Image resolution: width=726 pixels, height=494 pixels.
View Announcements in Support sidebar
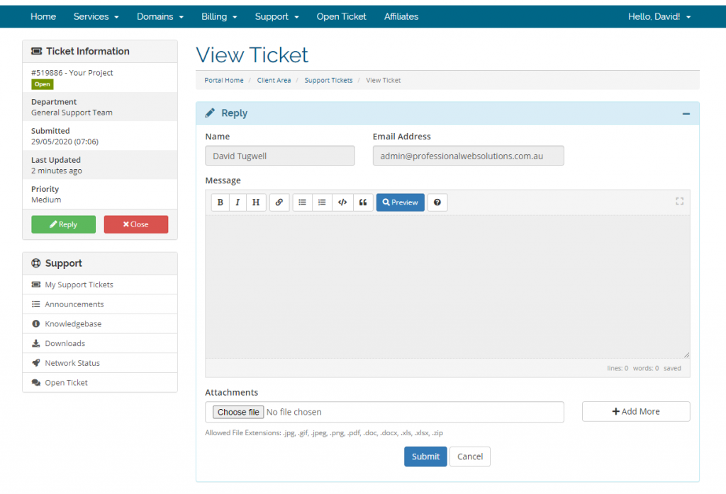pos(100,304)
